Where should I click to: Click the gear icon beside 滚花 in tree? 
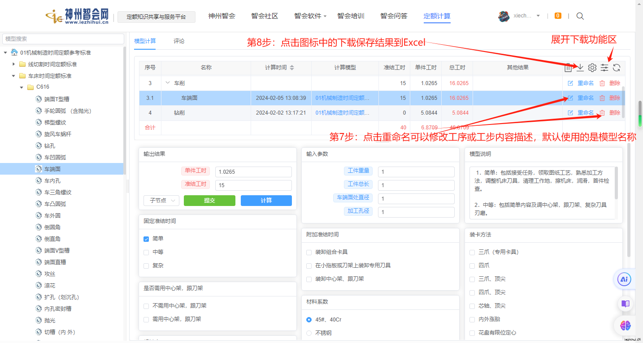tap(39, 286)
